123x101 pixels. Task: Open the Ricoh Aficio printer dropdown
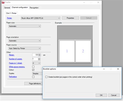tap(40, 18)
